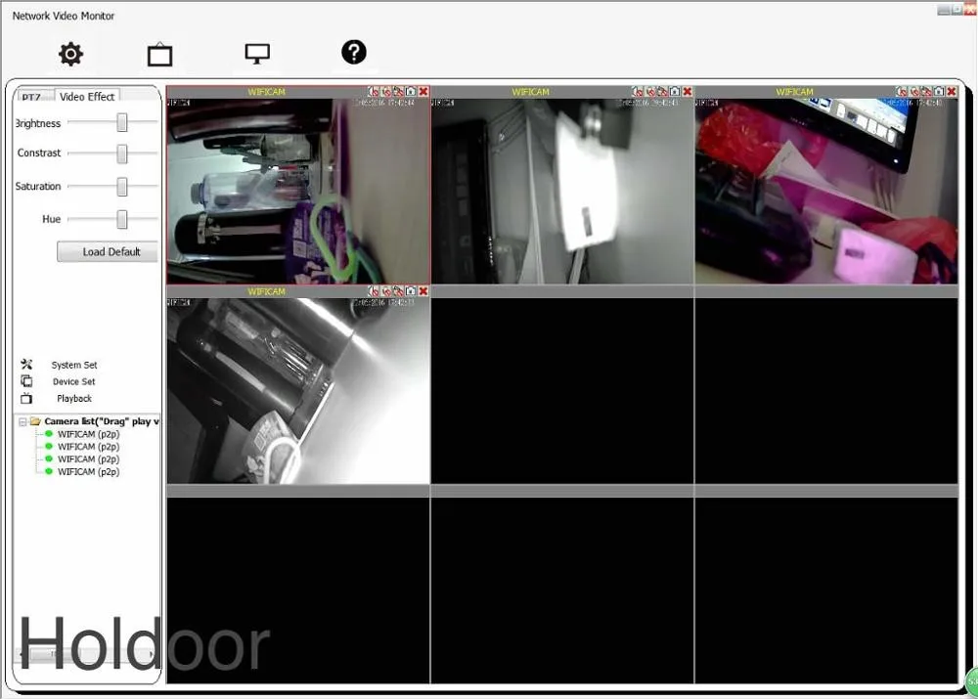Open settings via the top gear icon
978x699 pixels.
(x=70, y=54)
